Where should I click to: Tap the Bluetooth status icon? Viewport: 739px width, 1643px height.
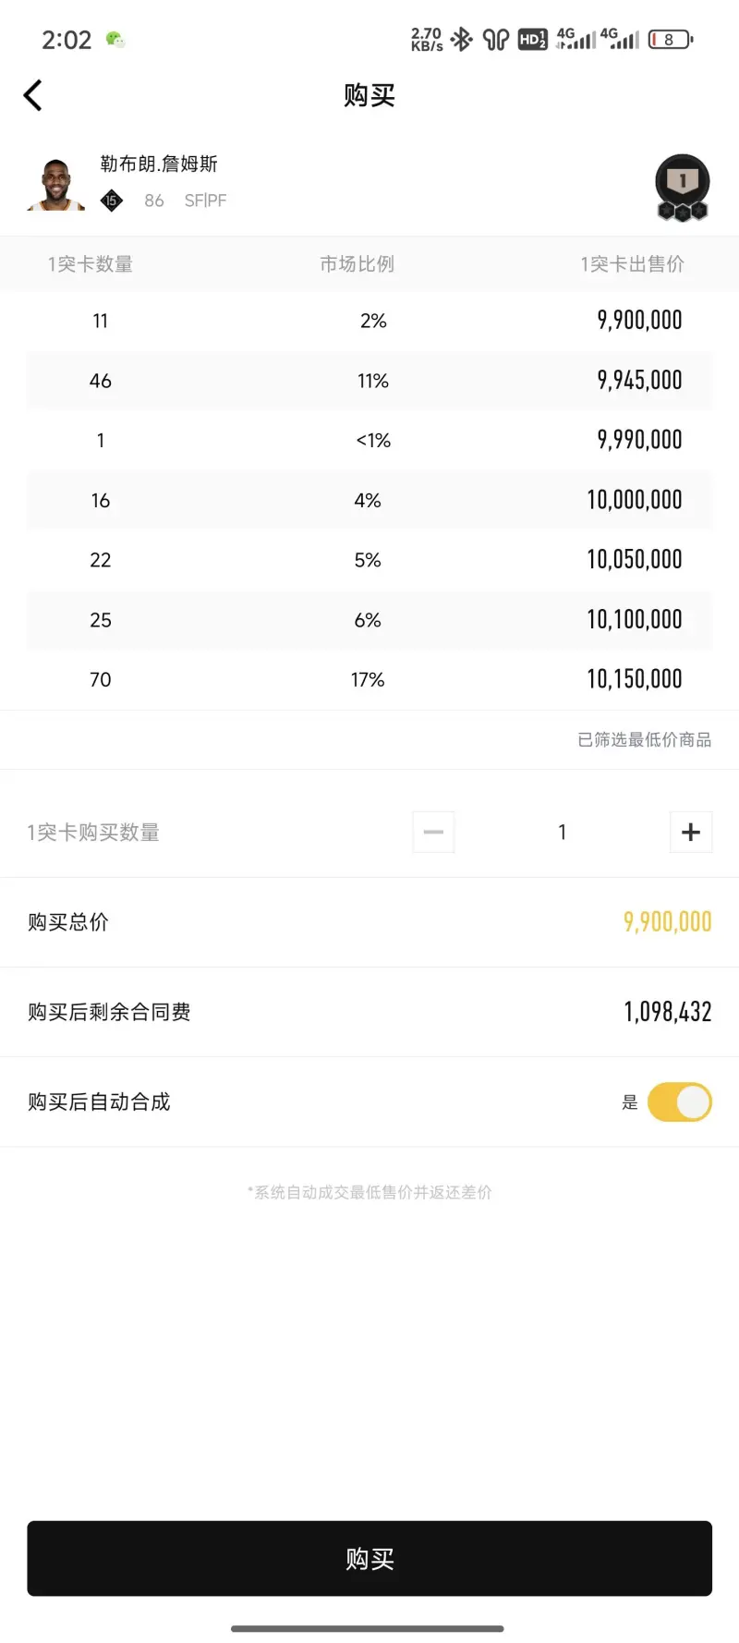click(x=462, y=40)
